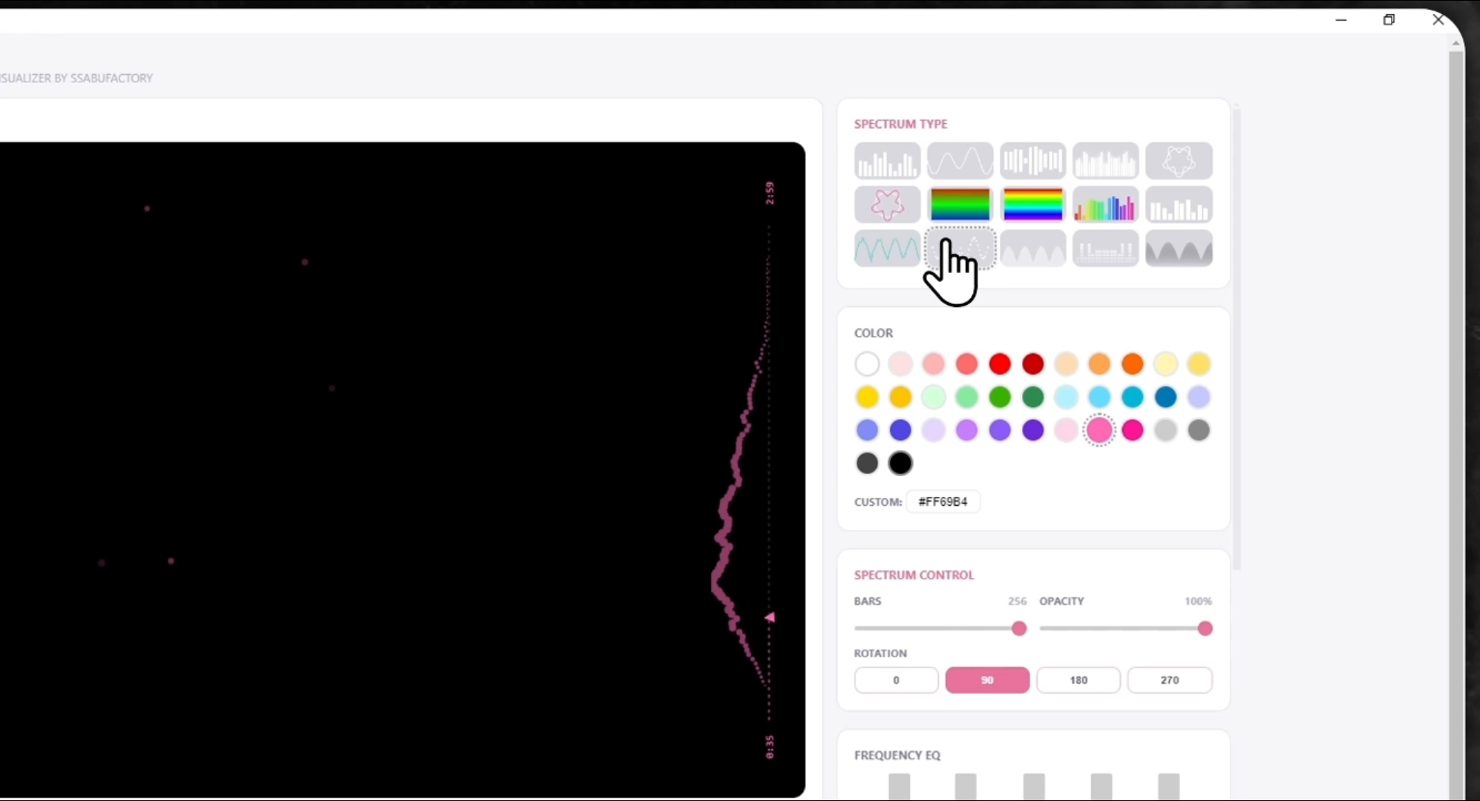
Task: Choose the black color swatch
Action: tap(900, 464)
